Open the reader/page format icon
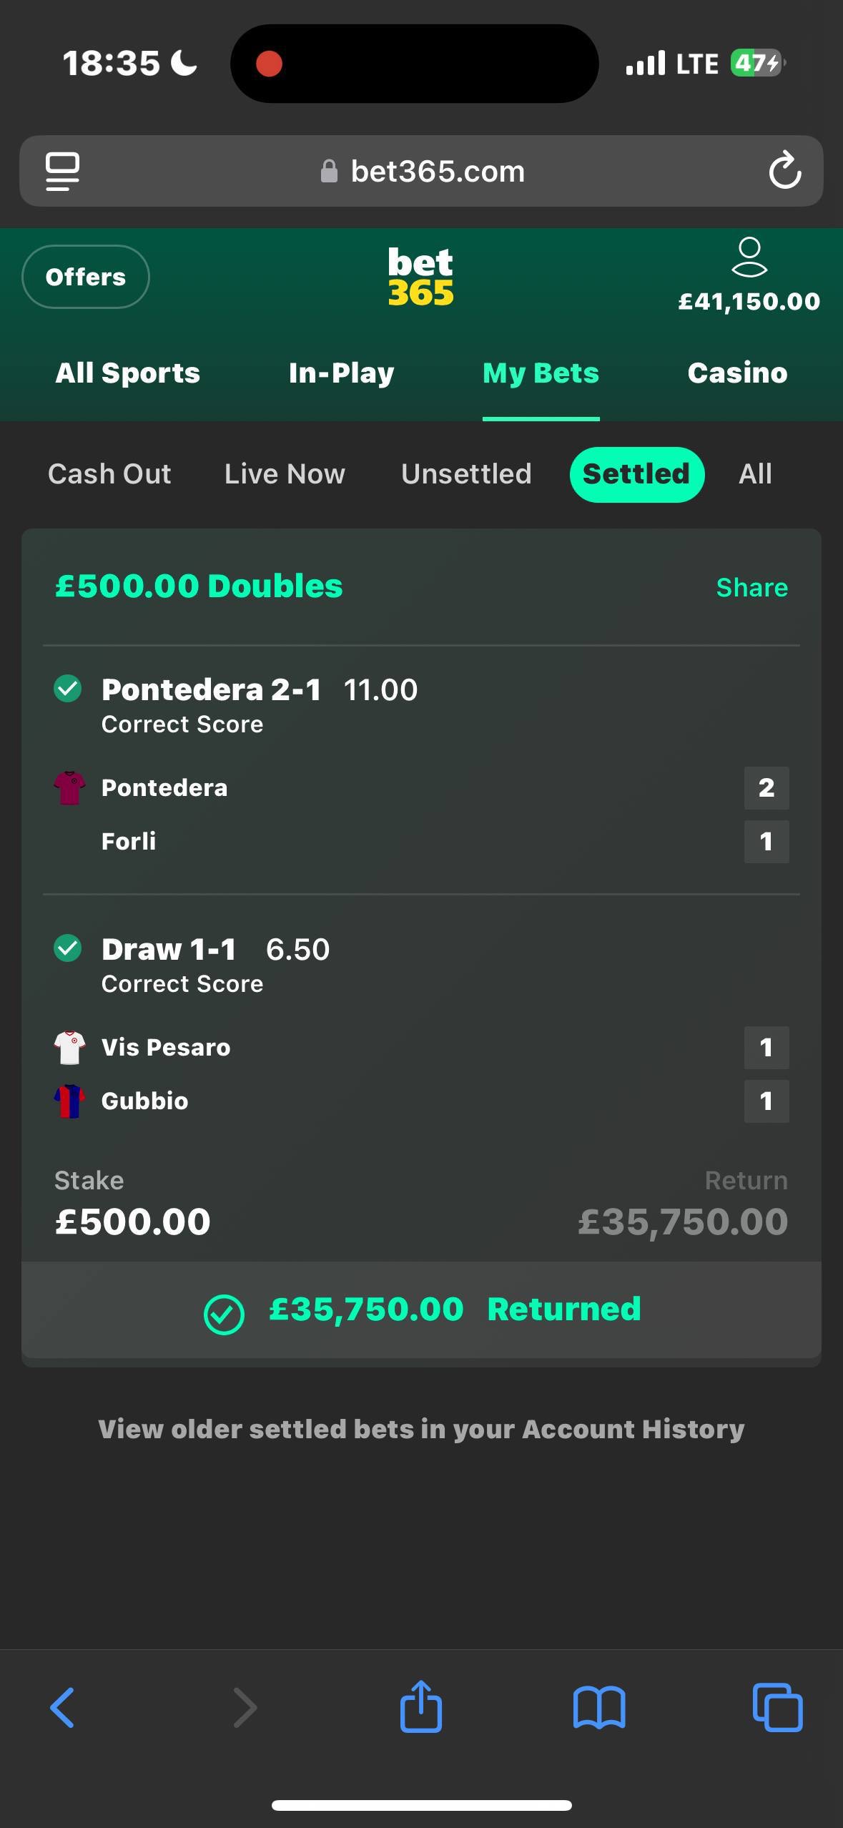The image size is (843, 1828). coord(63,171)
